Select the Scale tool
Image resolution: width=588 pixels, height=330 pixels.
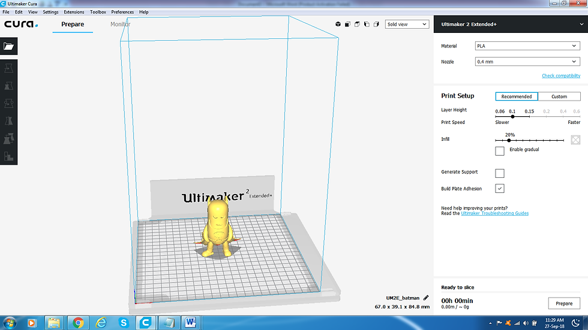8,86
